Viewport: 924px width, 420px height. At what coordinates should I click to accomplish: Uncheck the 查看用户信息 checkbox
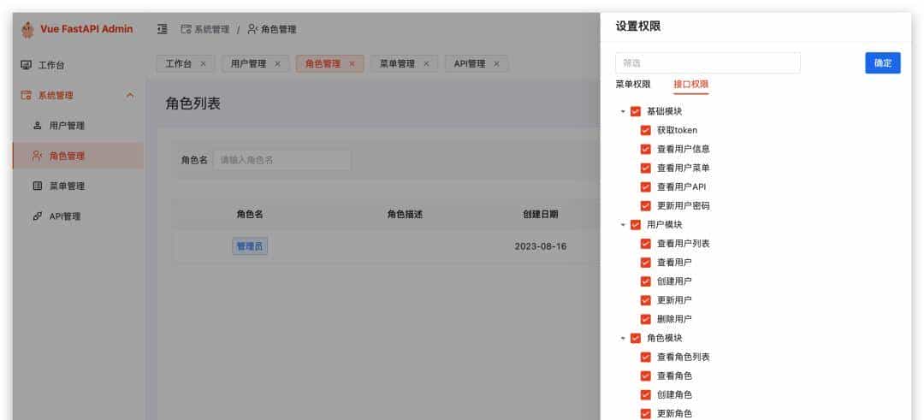646,149
